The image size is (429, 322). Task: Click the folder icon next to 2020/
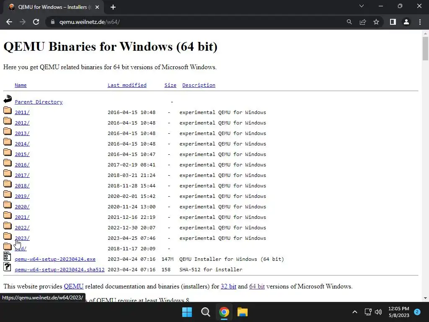click(x=8, y=205)
